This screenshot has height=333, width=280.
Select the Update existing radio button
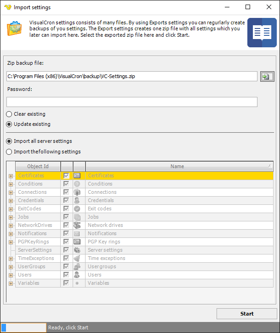click(9, 124)
